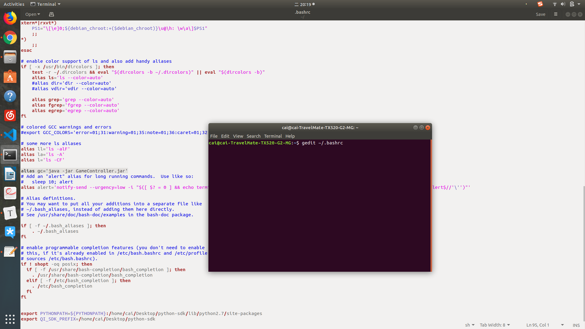Open Visual Studio Code from the dock
The height and width of the screenshot is (329, 585).
point(10,135)
